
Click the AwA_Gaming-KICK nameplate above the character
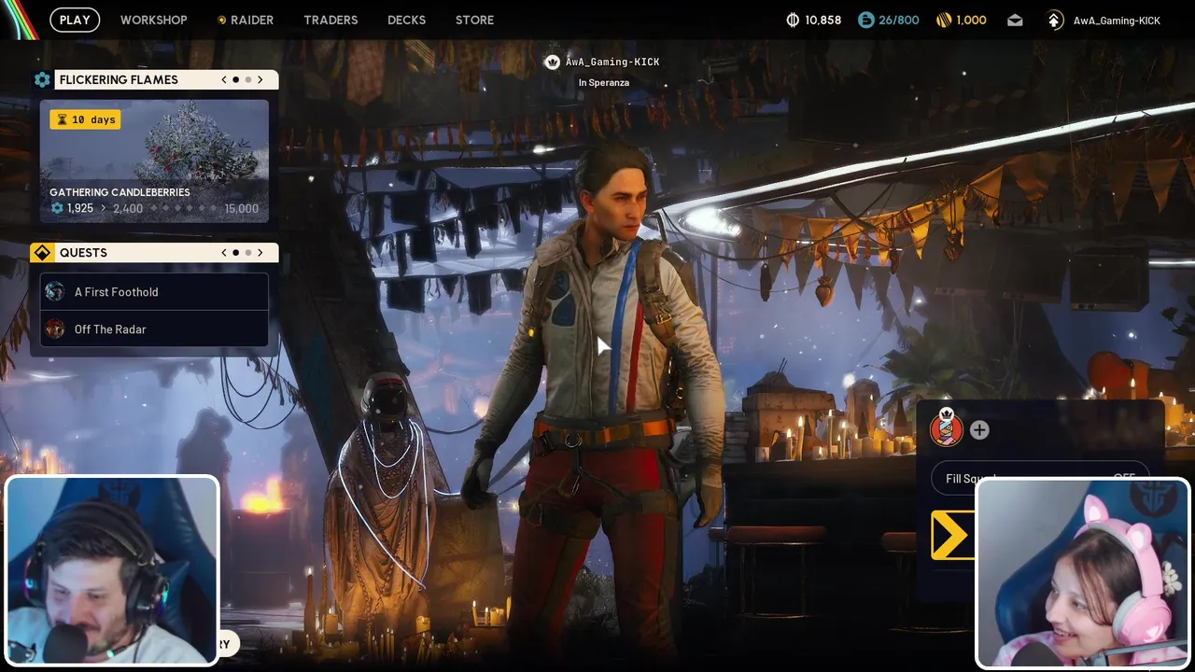[612, 63]
